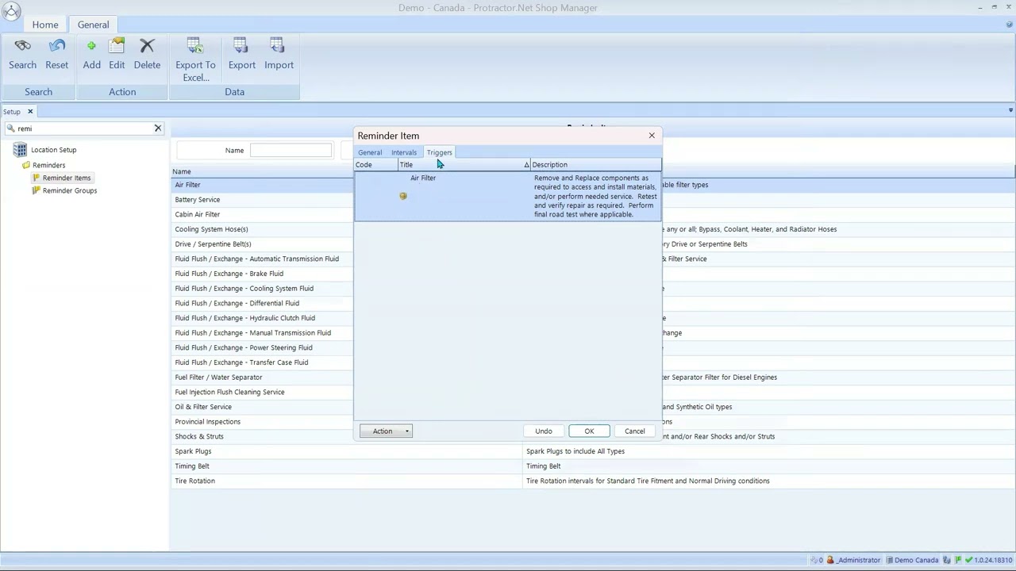The width and height of the screenshot is (1016, 571).
Task: Click the Reminders folder icon in tree
Action: pyautogui.click(x=26, y=165)
